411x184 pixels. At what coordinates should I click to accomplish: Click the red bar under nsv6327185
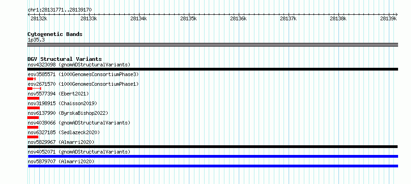[x=33, y=137]
